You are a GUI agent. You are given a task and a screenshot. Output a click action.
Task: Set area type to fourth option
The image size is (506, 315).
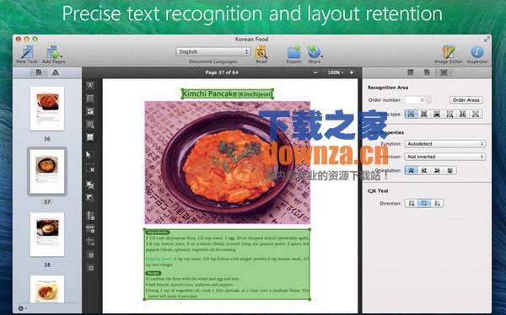(x=449, y=115)
